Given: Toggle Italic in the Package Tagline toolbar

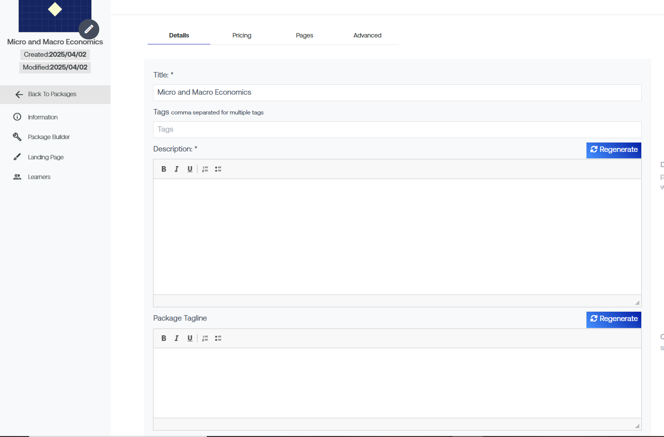Looking at the screenshot, I should coord(176,338).
